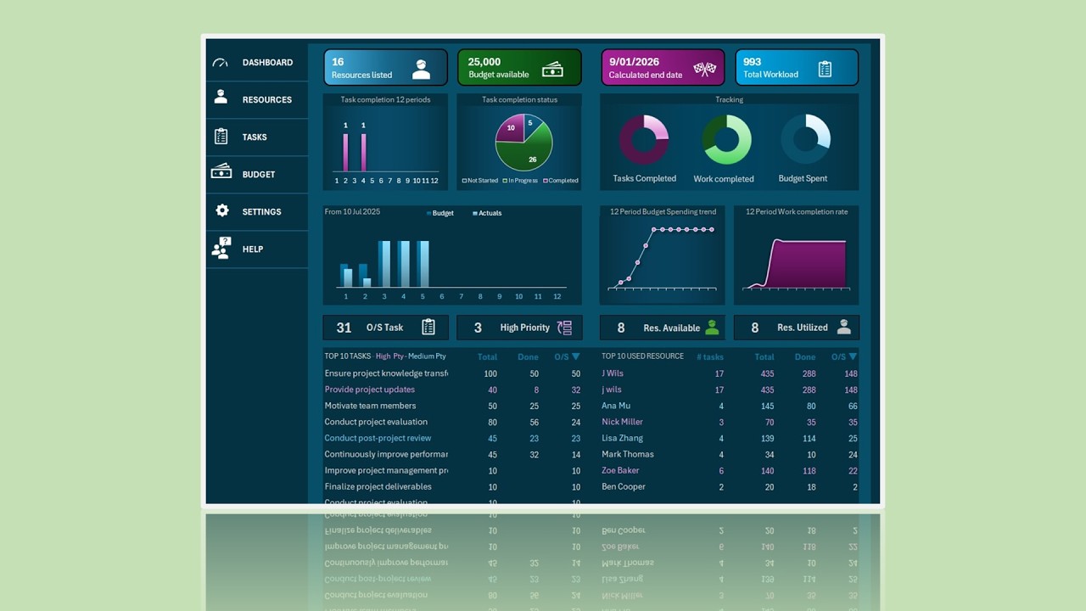Open the HELP page
This screenshot has width=1086, height=611.
coord(253,249)
